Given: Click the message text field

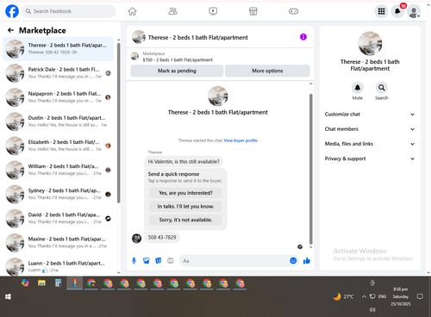Looking at the screenshot, I should click(234, 261).
